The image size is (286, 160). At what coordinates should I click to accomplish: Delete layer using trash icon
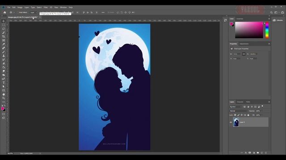pos(266,153)
